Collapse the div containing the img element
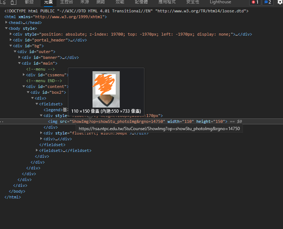The width and height of the screenshot is (283, 229). click(41, 115)
